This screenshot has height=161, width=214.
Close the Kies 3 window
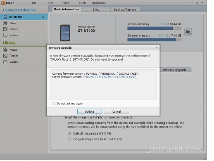coord(202,2)
